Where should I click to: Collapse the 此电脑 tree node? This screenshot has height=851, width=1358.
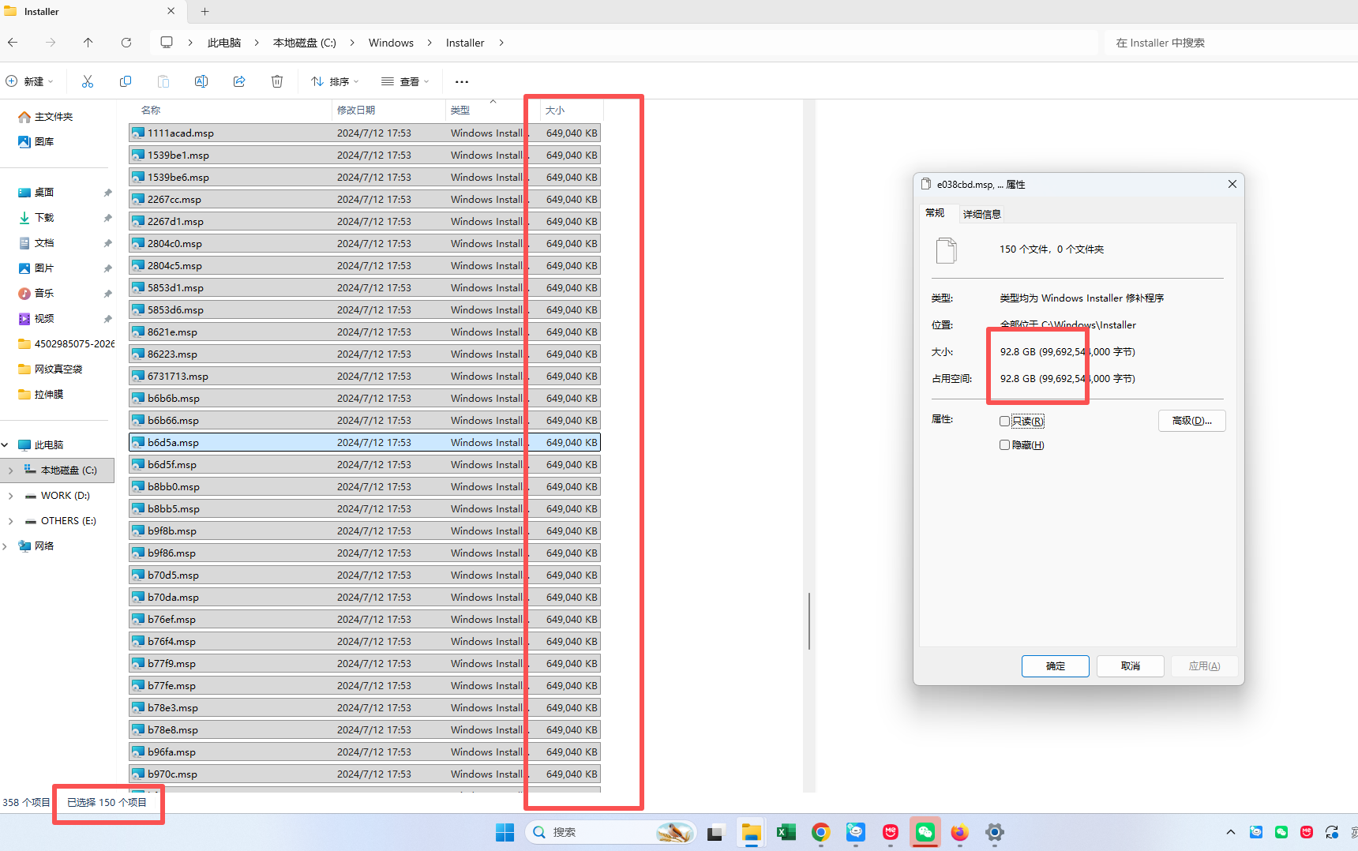click(5, 445)
